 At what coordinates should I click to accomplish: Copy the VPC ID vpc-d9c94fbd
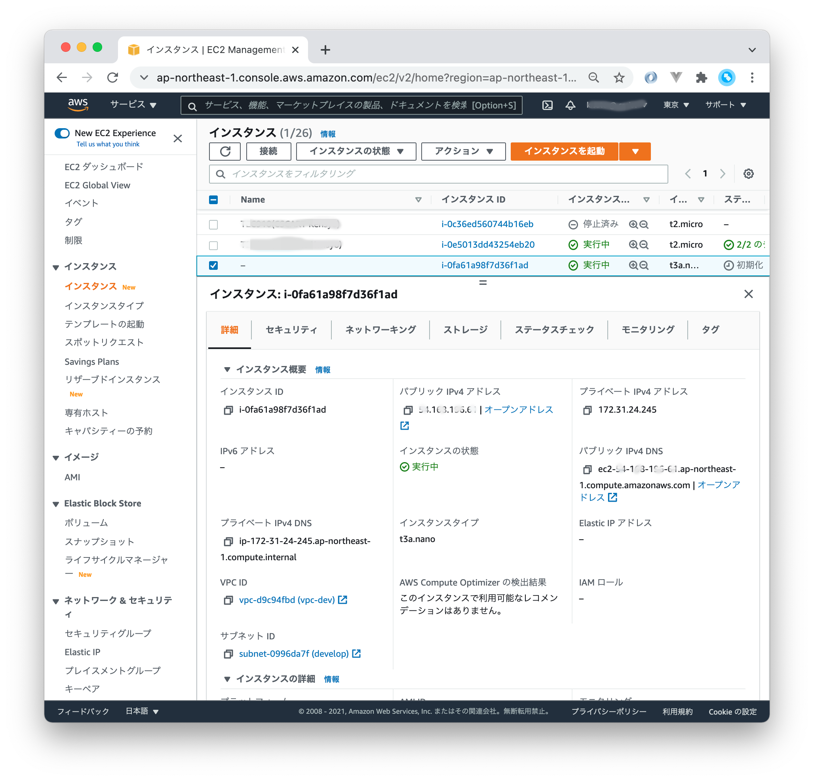(x=228, y=600)
